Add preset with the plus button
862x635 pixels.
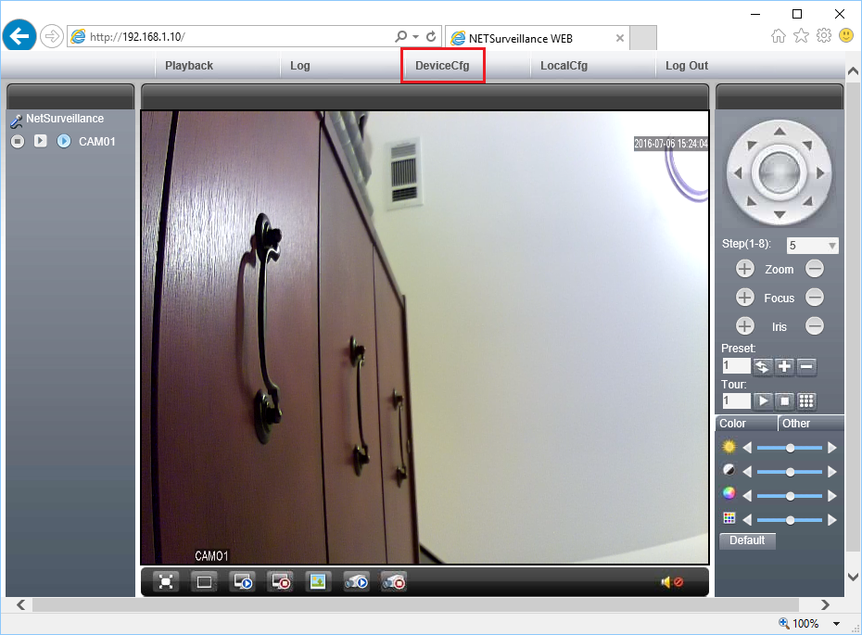(x=784, y=367)
